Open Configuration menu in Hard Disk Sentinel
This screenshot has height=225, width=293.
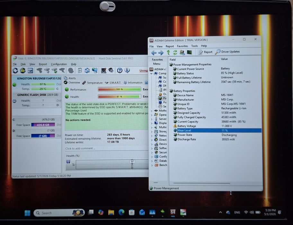coord(59,64)
